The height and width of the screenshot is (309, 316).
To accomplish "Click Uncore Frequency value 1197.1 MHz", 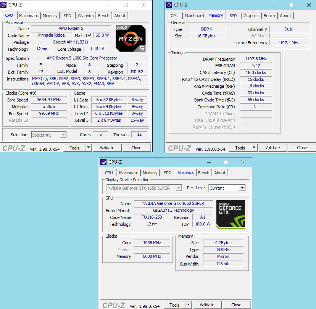I will click(x=289, y=43).
